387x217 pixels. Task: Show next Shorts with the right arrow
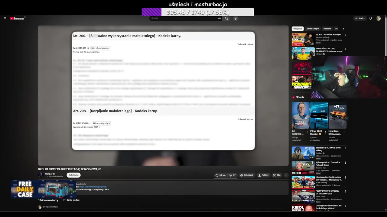pyautogui.click(x=346, y=118)
